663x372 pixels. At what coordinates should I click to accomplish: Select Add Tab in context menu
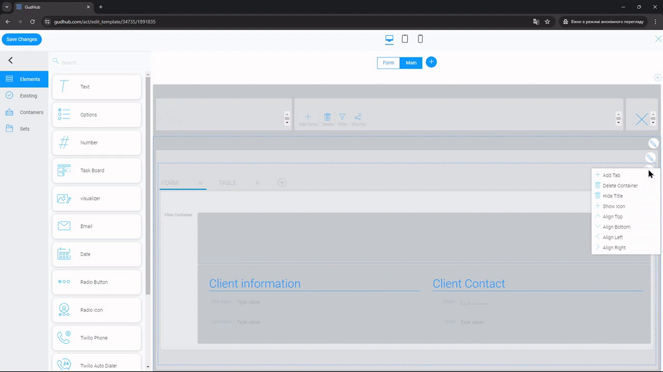626,175
